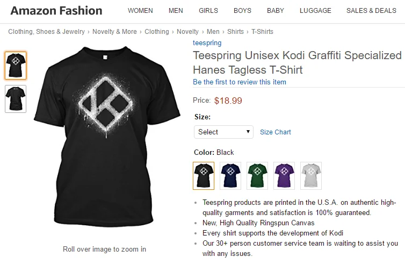Click the Amazon Fashion logo
Image resolution: width=405 pixels, height=264 pixels.
56,11
